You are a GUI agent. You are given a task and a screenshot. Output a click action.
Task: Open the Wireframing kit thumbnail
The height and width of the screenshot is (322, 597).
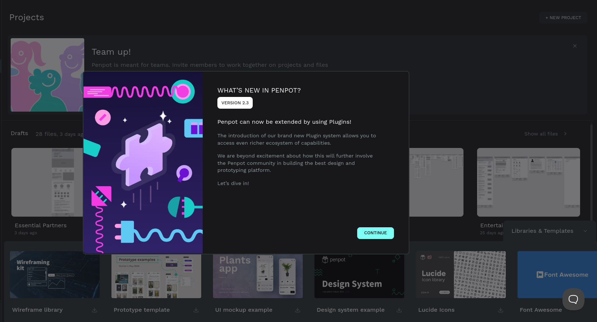(55, 275)
